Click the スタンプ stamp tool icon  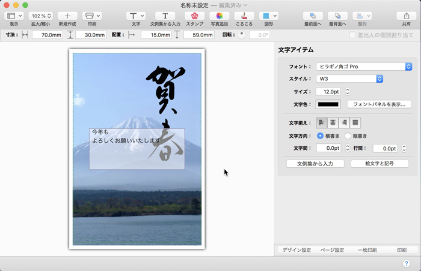point(194,16)
